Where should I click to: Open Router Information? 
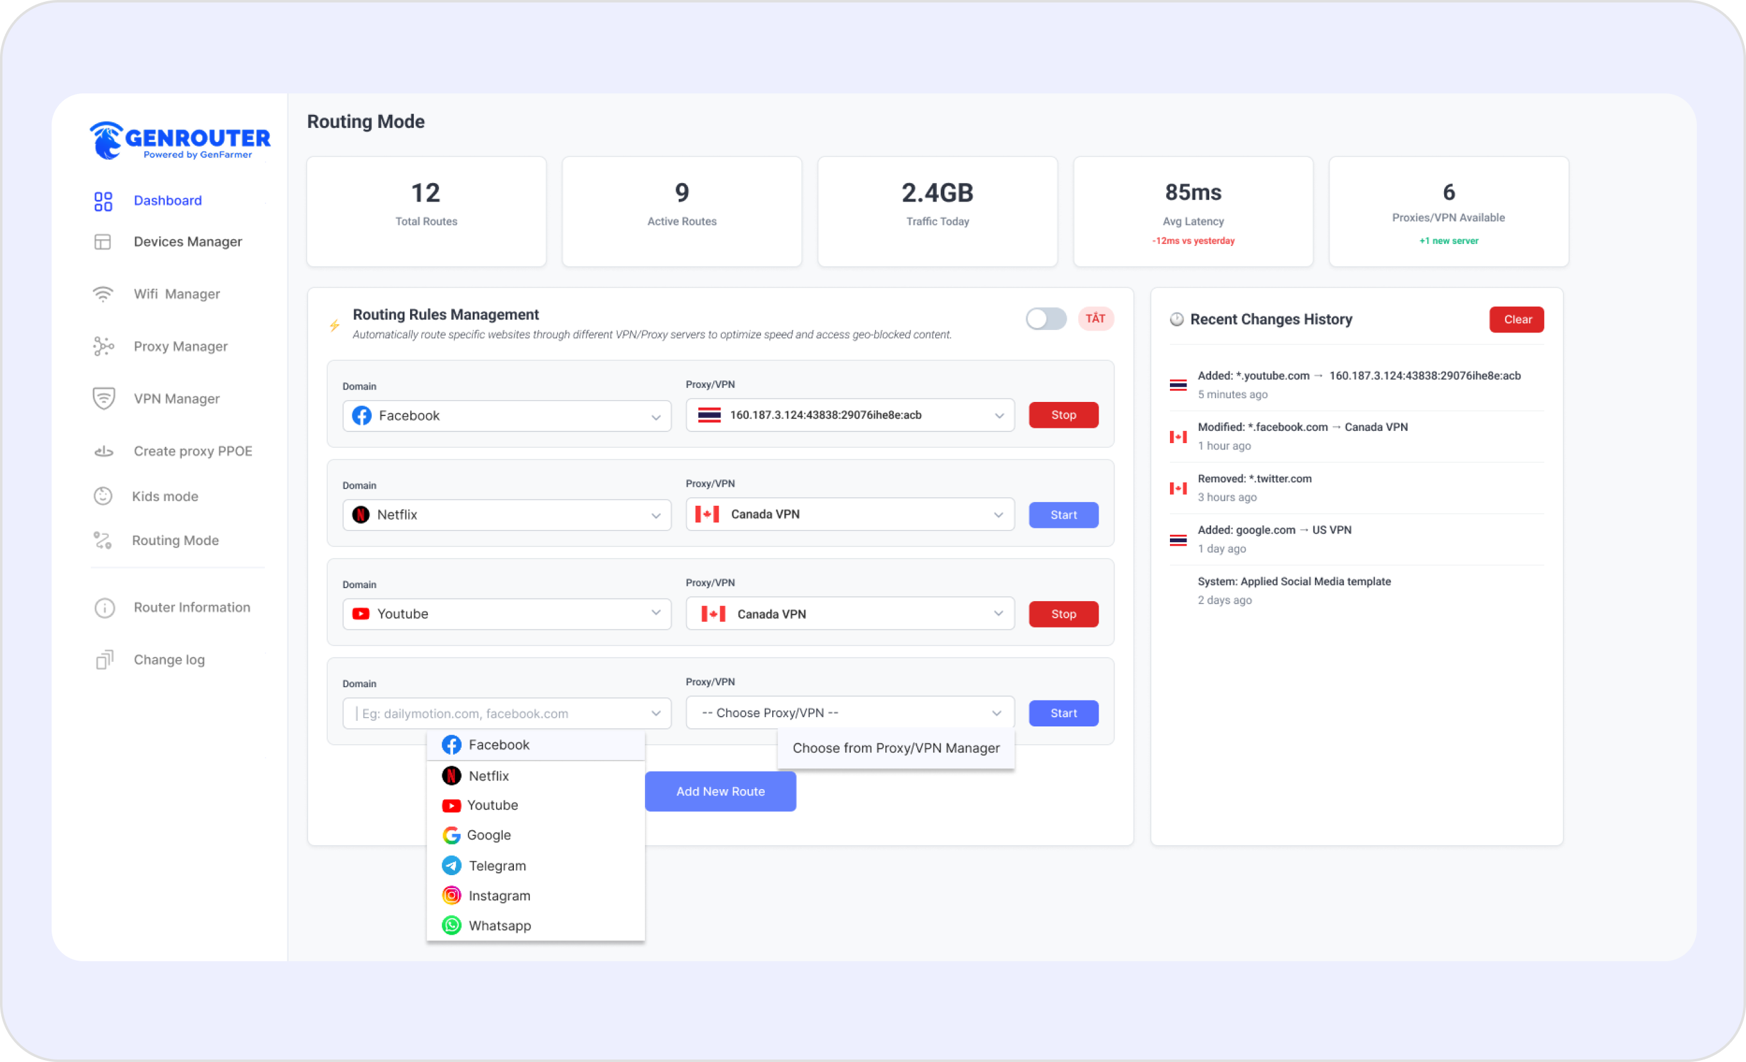coord(191,607)
